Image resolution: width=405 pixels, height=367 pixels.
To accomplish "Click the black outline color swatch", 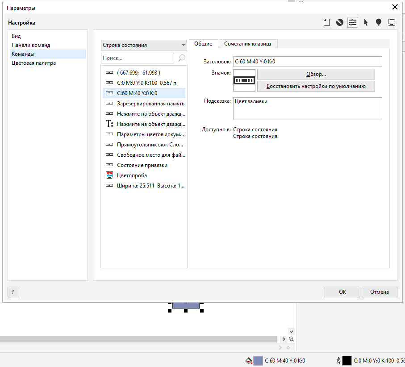I will coord(347,361).
